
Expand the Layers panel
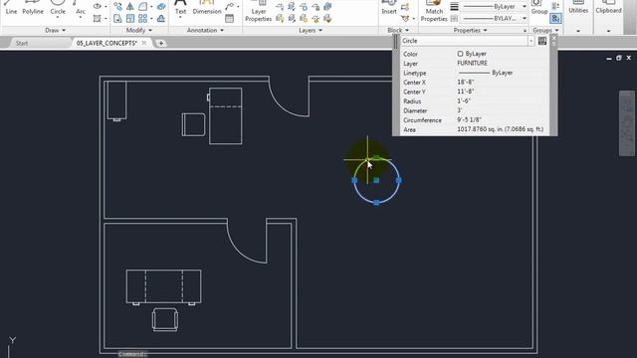[x=311, y=30]
